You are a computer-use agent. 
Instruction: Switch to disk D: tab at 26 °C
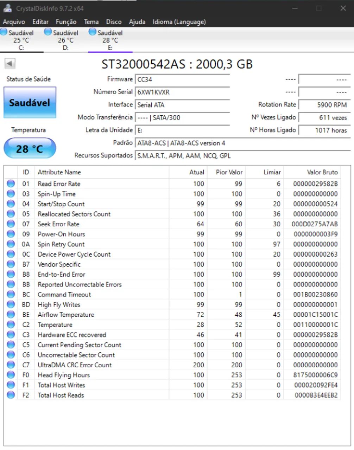coord(66,40)
